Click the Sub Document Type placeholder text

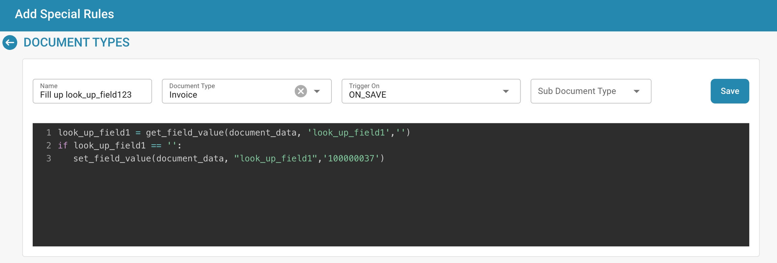(577, 91)
